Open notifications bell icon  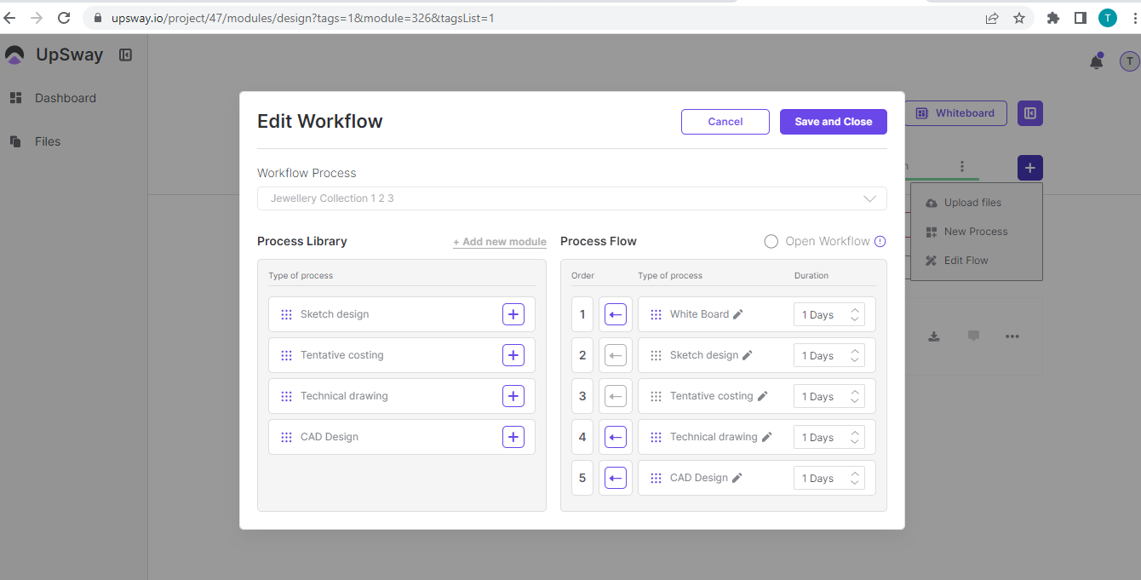click(x=1097, y=61)
